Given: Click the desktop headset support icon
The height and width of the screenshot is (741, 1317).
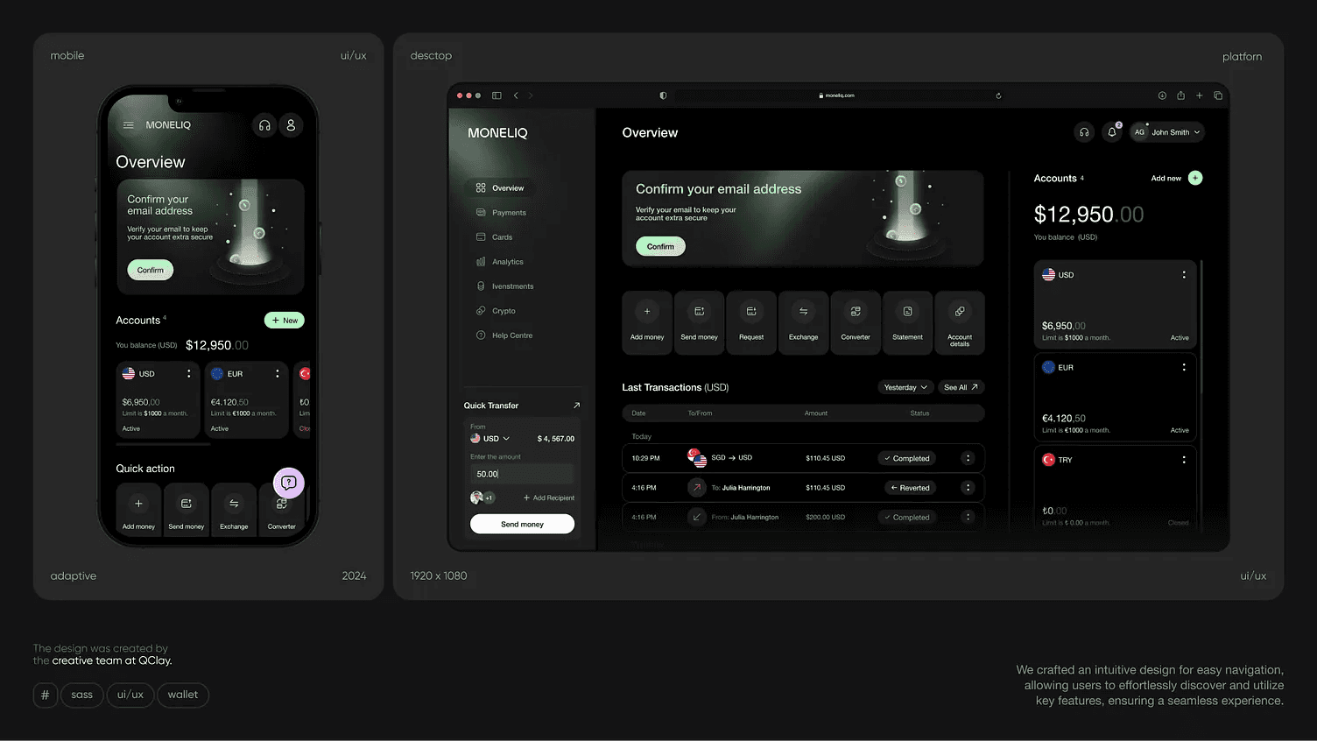Looking at the screenshot, I should click(x=1084, y=132).
